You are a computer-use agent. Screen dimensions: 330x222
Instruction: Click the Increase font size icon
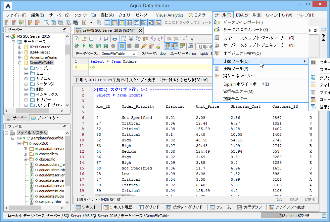click(x=193, y=39)
